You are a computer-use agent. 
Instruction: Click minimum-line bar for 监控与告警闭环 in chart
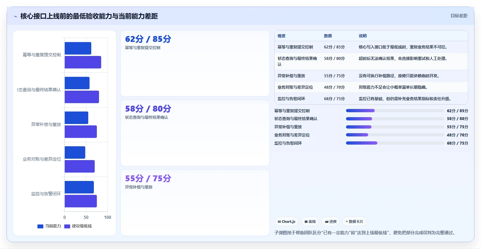click(81, 201)
